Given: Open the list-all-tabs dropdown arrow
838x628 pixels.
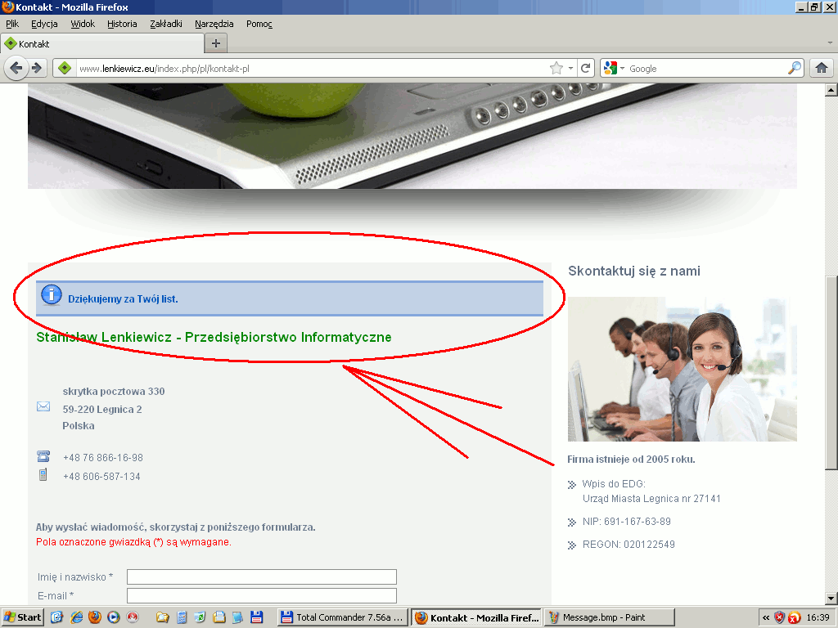Looking at the screenshot, I should pos(830,43).
